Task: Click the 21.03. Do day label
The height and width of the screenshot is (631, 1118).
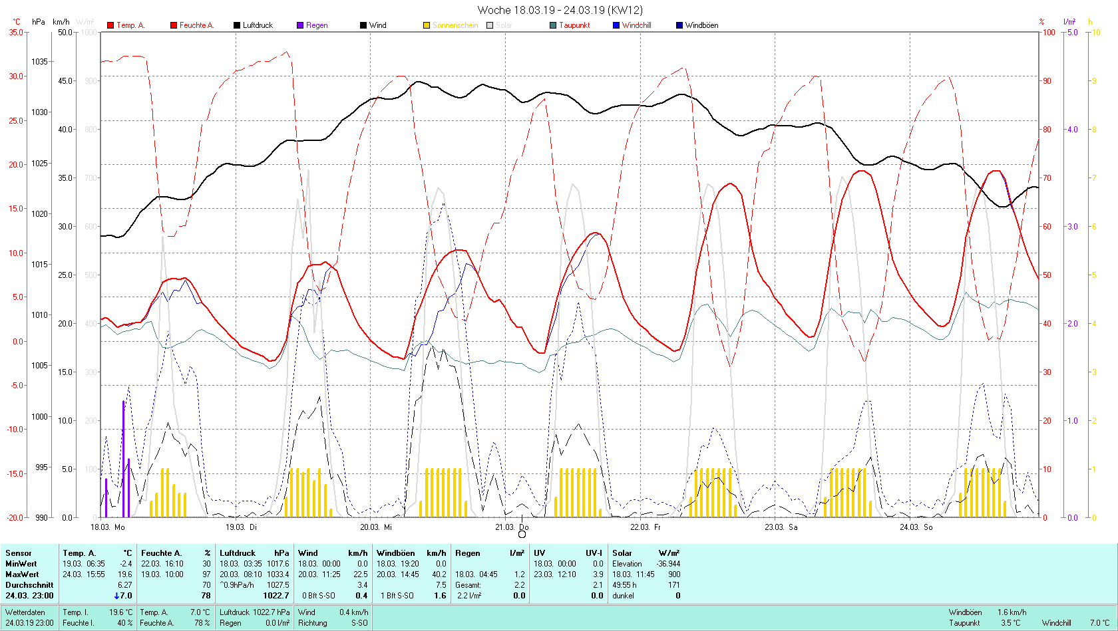Action: point(512,527)
